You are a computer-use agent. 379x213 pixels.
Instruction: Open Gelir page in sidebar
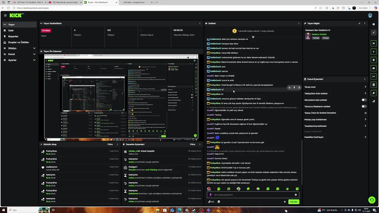[x=20, y=30]
